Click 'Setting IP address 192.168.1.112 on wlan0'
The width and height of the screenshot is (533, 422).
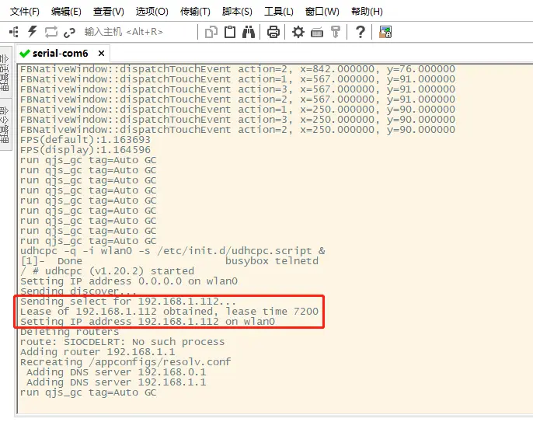148,322
